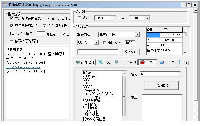Open the http://tongxinmao.com link
The image size is (200, 126).
(23, 67)
